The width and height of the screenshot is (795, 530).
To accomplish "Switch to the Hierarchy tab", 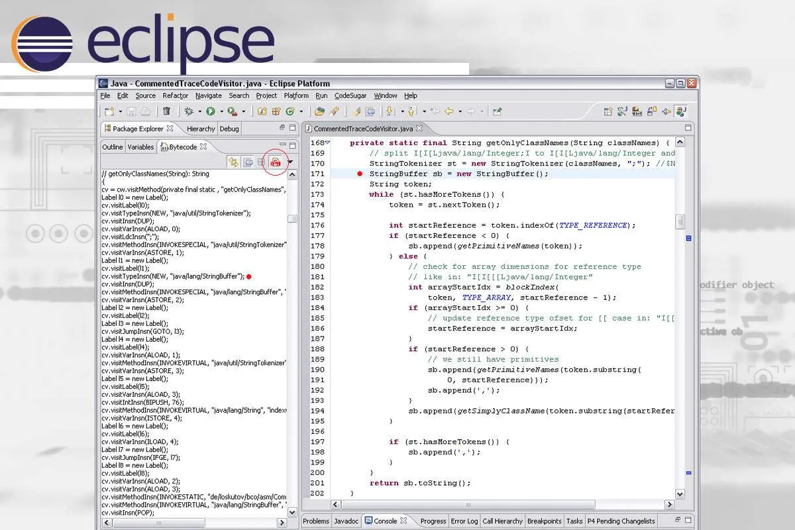I will point(201,129).
